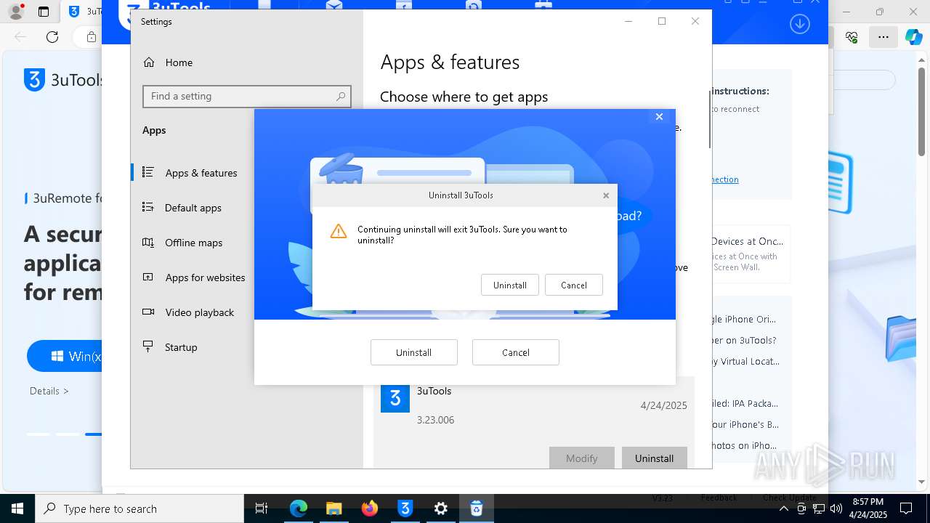The width and height of the screenshot is (930, 523).
Task: Switch to uninstaller trash icon on taskbar
Action: [476, 508]
